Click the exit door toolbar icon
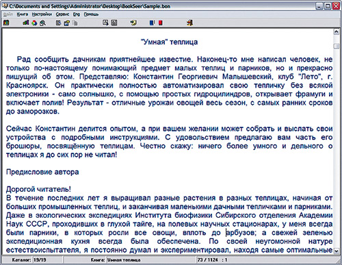Image resolution: width=342 pixels, height=265 pixels. pyautogui.click(x=189, y=23)
